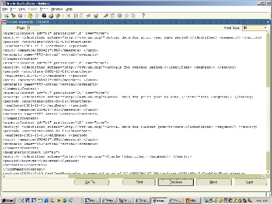Image resolution: width=272 pixels, height=204 pixels.
Task: Click the Next Step toolbar icon
Action: (x=37, y=16)
